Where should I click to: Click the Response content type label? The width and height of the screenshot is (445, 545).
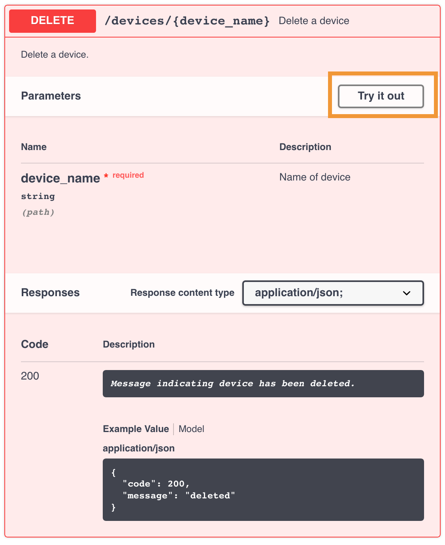(182, 293)
